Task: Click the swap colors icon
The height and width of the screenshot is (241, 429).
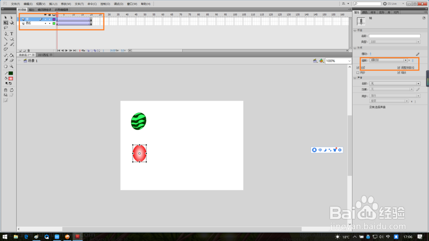Action: (10, 83)
